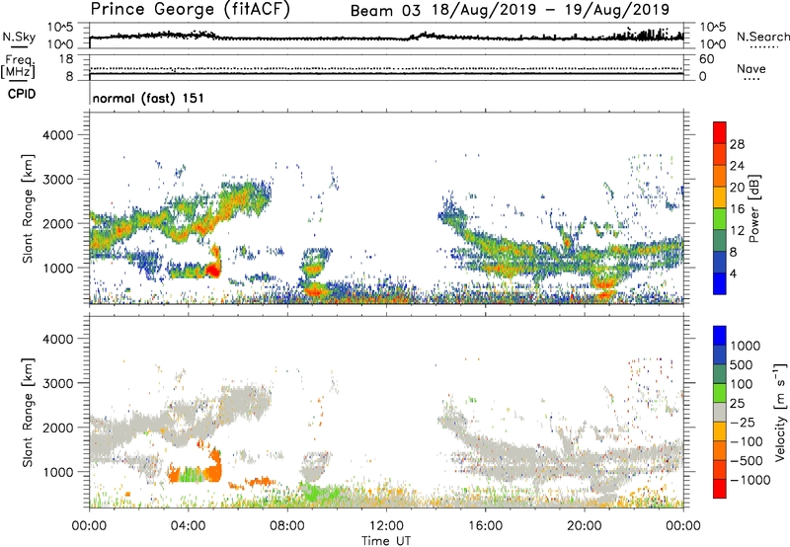This screenshot has width=790, height=547.
Task: Click the "Nave" legend label
Action: (x=751, y=69)
